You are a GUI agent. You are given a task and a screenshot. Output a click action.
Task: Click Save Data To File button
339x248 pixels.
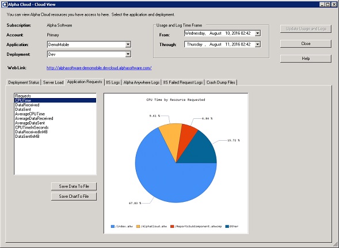tap(74, 186)
